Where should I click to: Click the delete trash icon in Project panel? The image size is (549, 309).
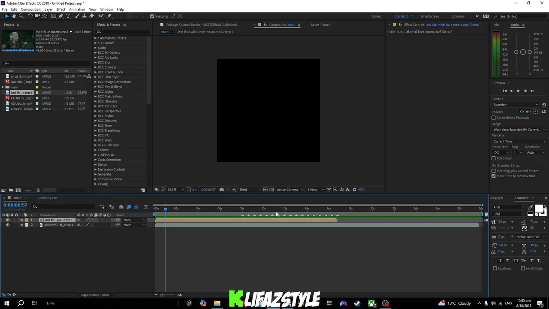tap(38, 190)
